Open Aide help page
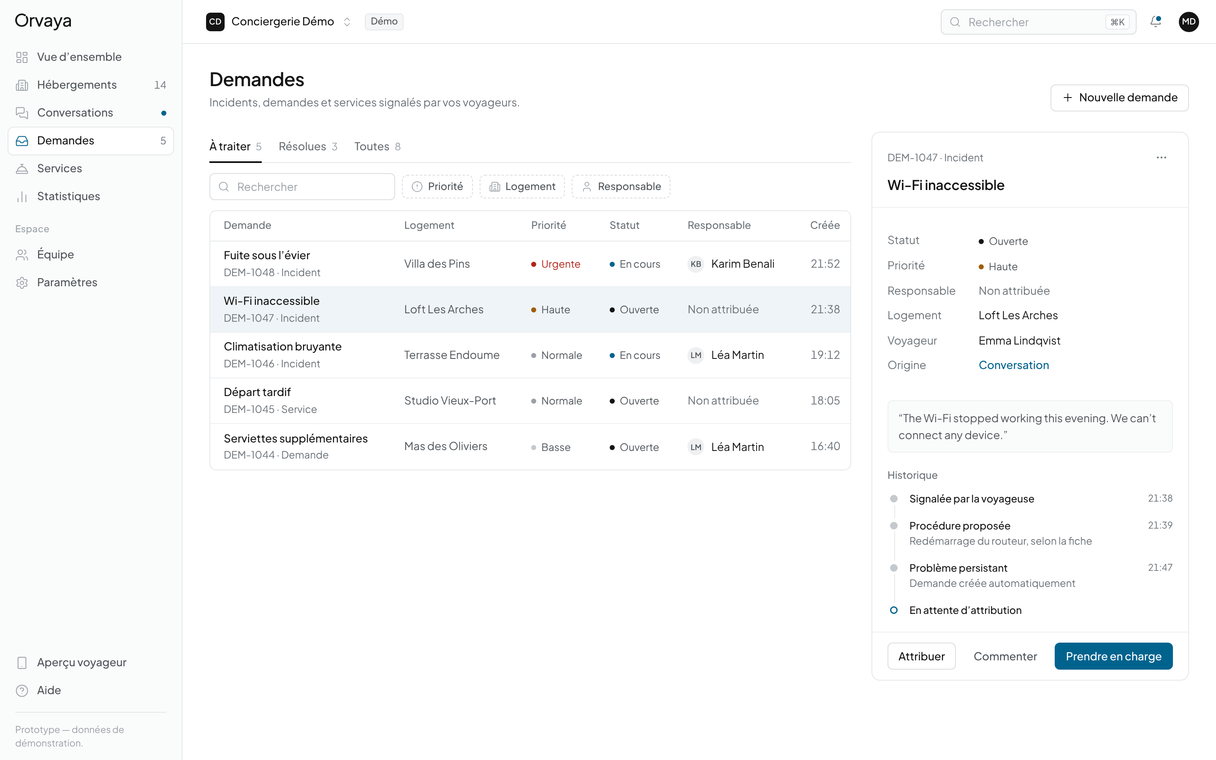The width and height of the screenshot is (1216, 760). 90,691
